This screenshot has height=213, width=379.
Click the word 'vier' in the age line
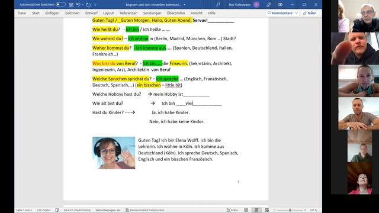(189, 104)
